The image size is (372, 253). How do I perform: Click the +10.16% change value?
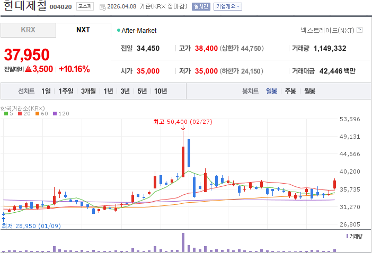click(74, 69)
